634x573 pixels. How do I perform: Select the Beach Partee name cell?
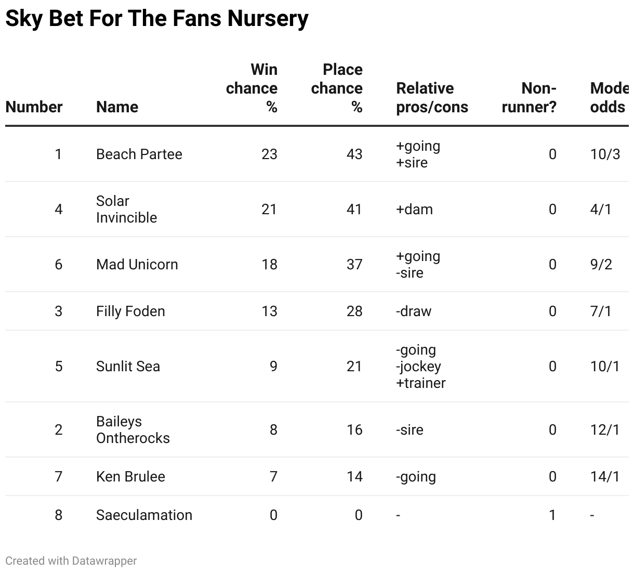pyautogui.click(x=139, y=154)
